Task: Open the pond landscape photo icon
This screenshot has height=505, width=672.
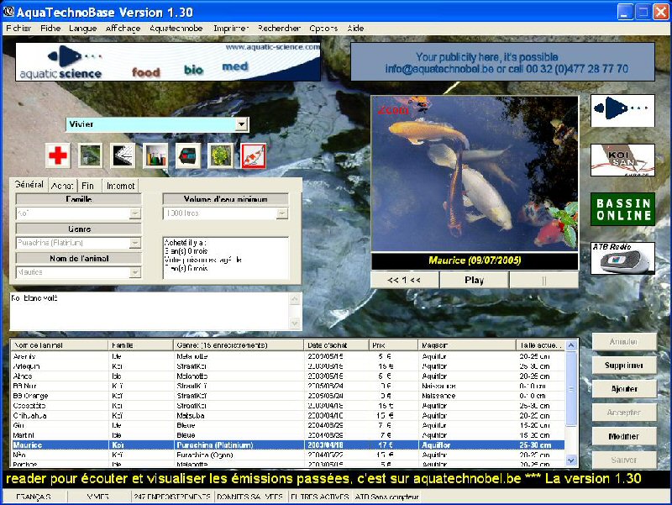Action: click(x=90, y=155)
